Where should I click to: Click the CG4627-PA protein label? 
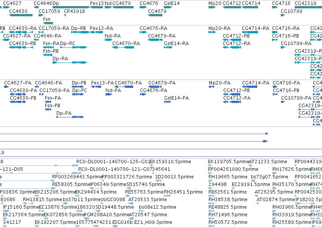18,83
